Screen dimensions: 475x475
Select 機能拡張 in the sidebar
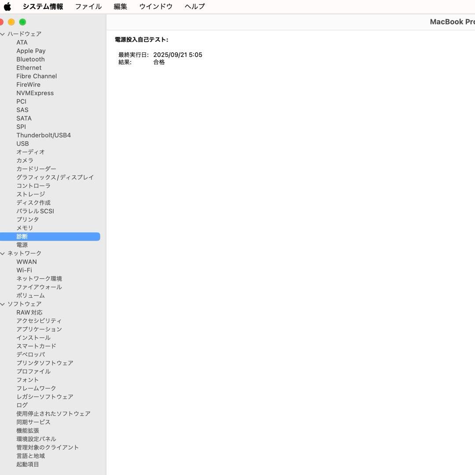click(28, 431)
